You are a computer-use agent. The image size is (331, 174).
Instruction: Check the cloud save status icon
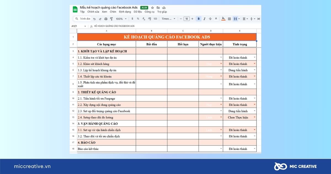(164, 8)
